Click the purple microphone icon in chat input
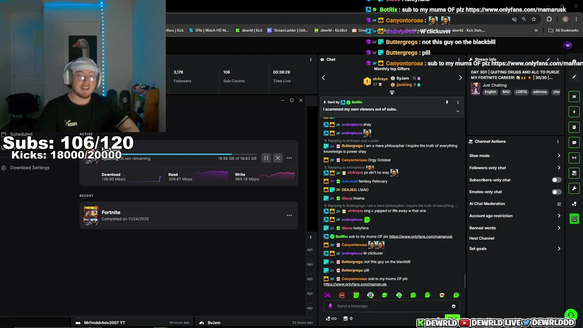This screenshot has width=583, height=328. 330,306
